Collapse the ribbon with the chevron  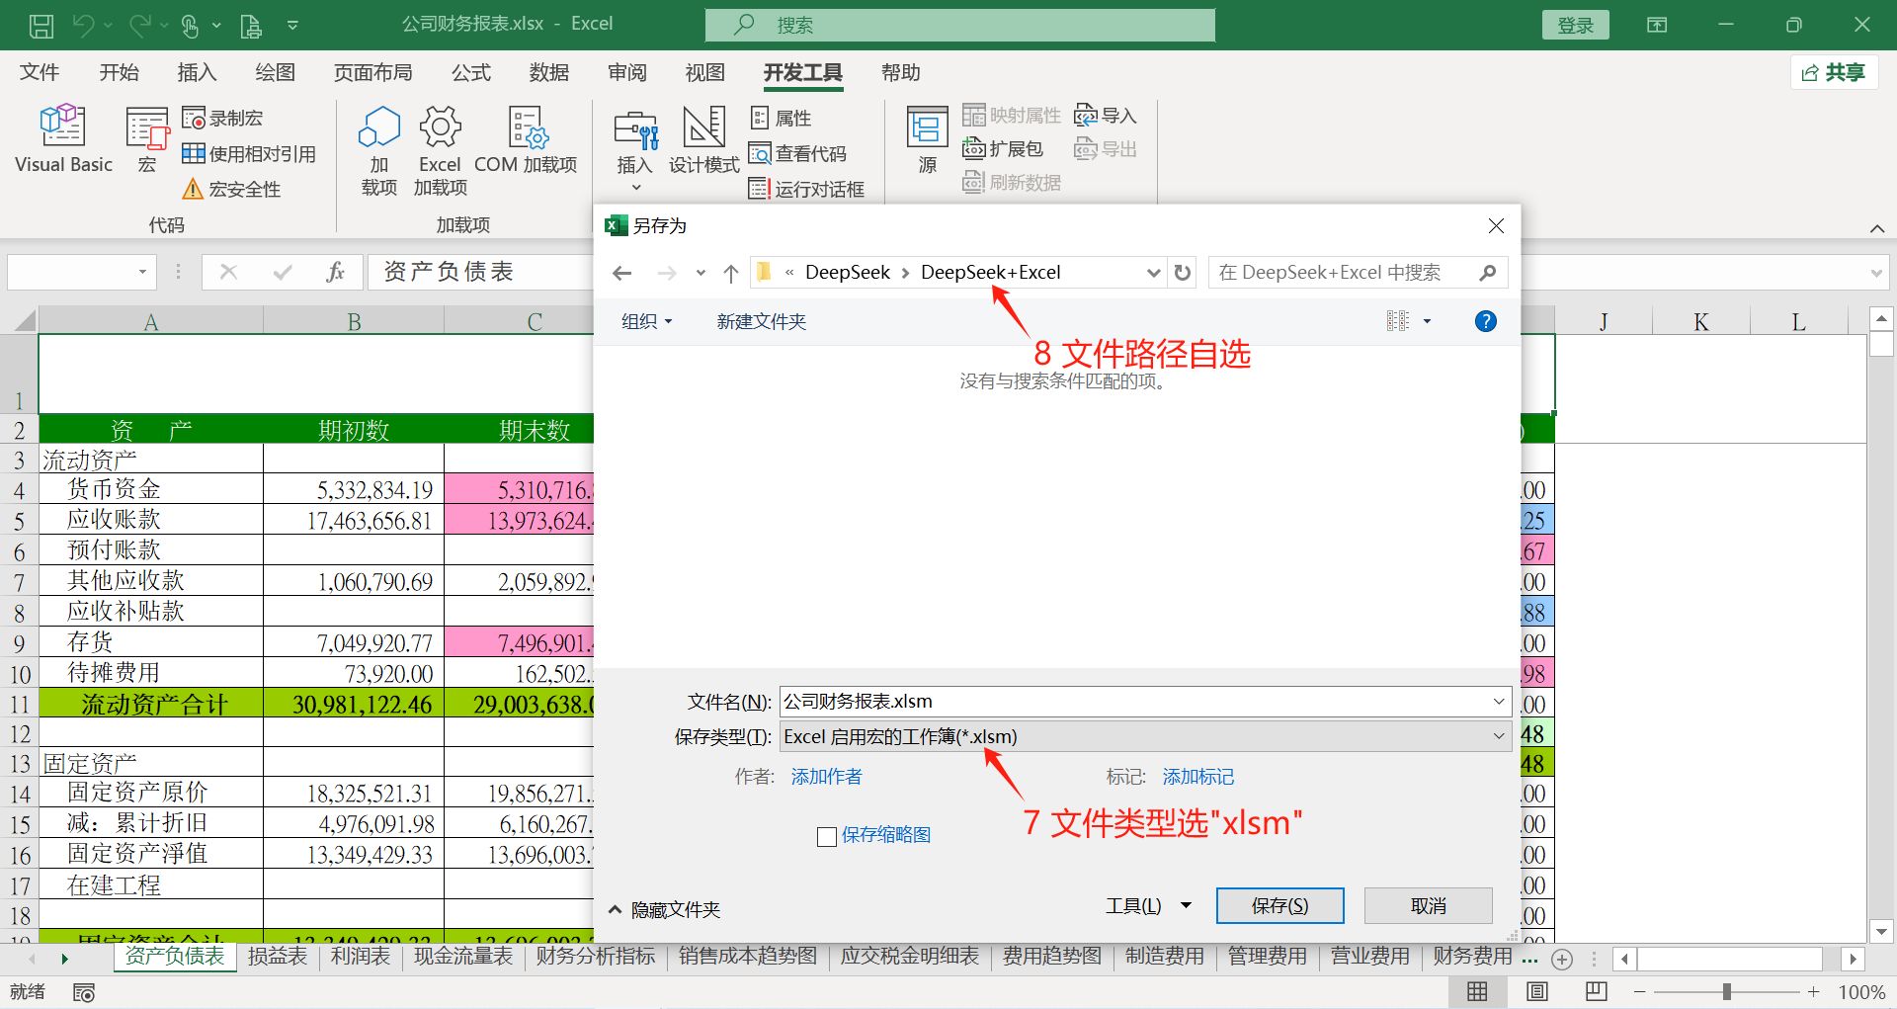(x=1877, y=228)
